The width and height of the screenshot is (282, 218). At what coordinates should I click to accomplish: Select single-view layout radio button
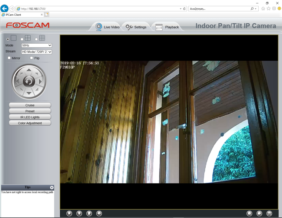pyautogui.click(x=8, y=39)
